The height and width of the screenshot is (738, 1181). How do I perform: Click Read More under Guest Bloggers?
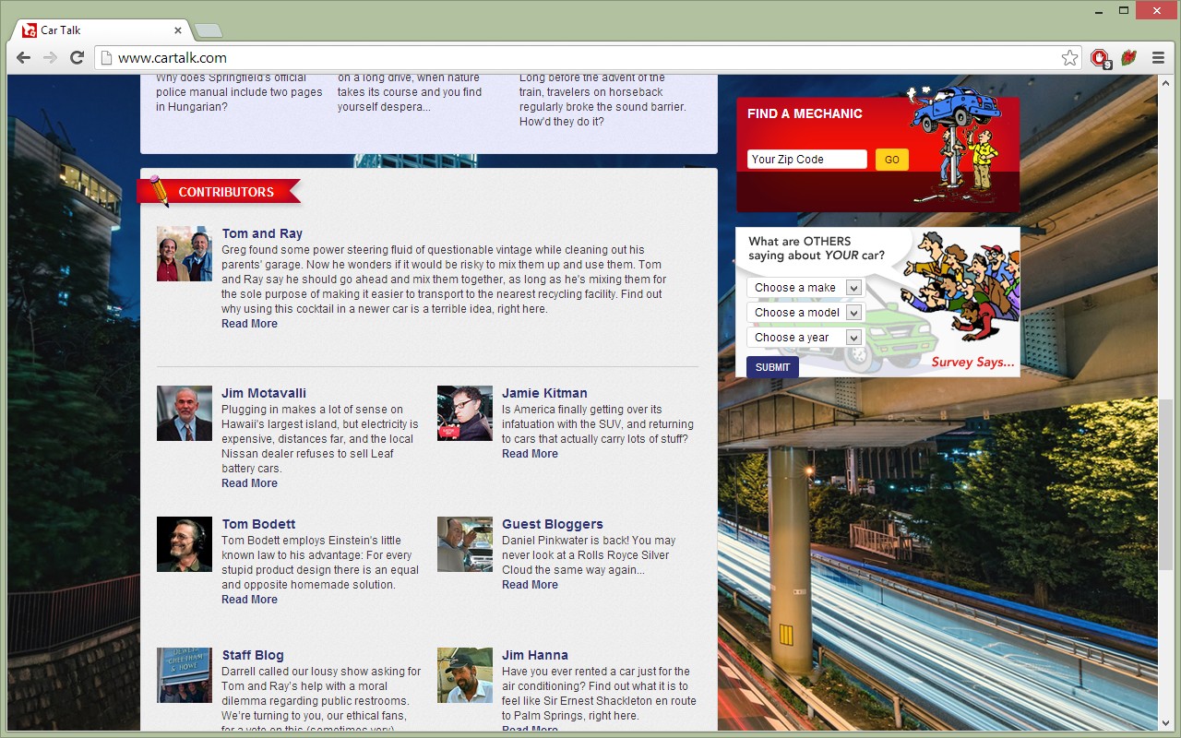point(530,585)
